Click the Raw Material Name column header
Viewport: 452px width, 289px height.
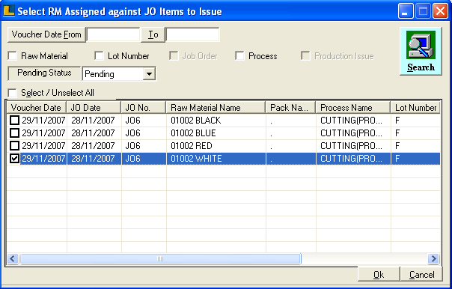pyautogui.click(x=216, y=108)
